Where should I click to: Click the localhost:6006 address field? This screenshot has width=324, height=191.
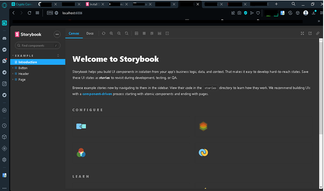point(72,13)
